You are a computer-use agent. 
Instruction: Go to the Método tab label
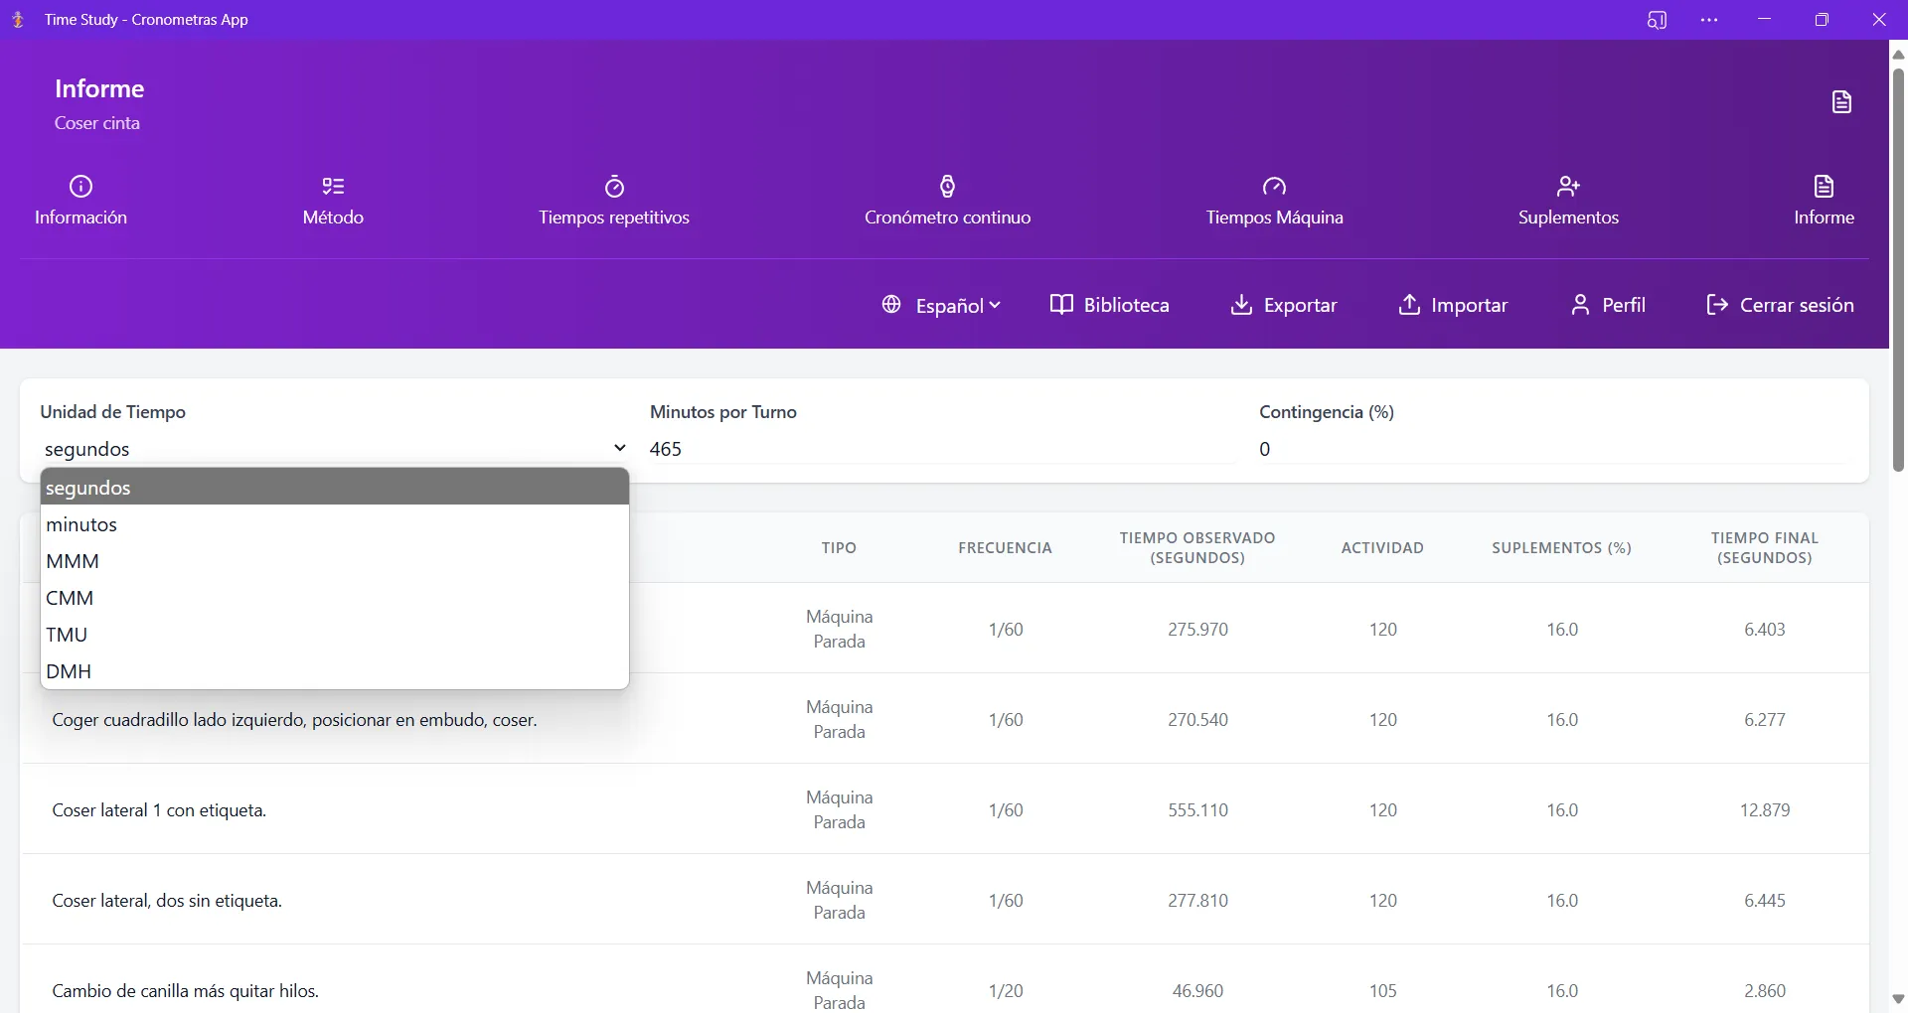tap(333, 217)
